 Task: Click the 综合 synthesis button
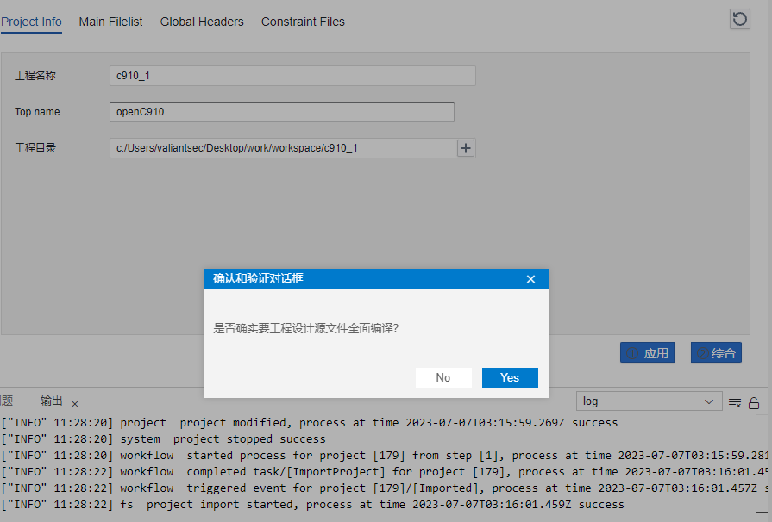[716, 352]
